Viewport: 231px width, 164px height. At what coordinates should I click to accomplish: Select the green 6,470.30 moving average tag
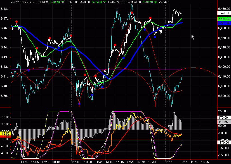[x=223, y=18]
